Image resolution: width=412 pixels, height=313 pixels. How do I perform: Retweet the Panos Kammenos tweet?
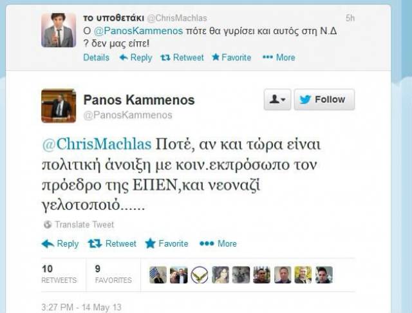coord(112,243)
